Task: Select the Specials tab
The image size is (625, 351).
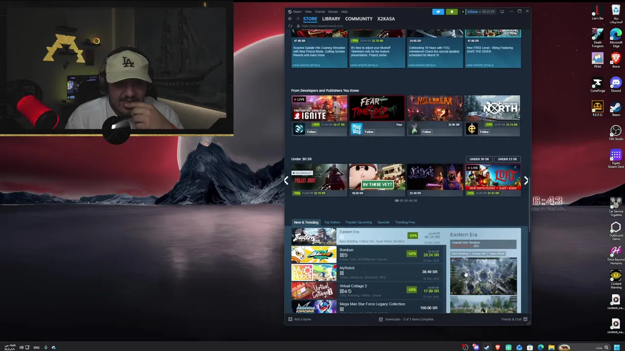Action: pos(383,222)
